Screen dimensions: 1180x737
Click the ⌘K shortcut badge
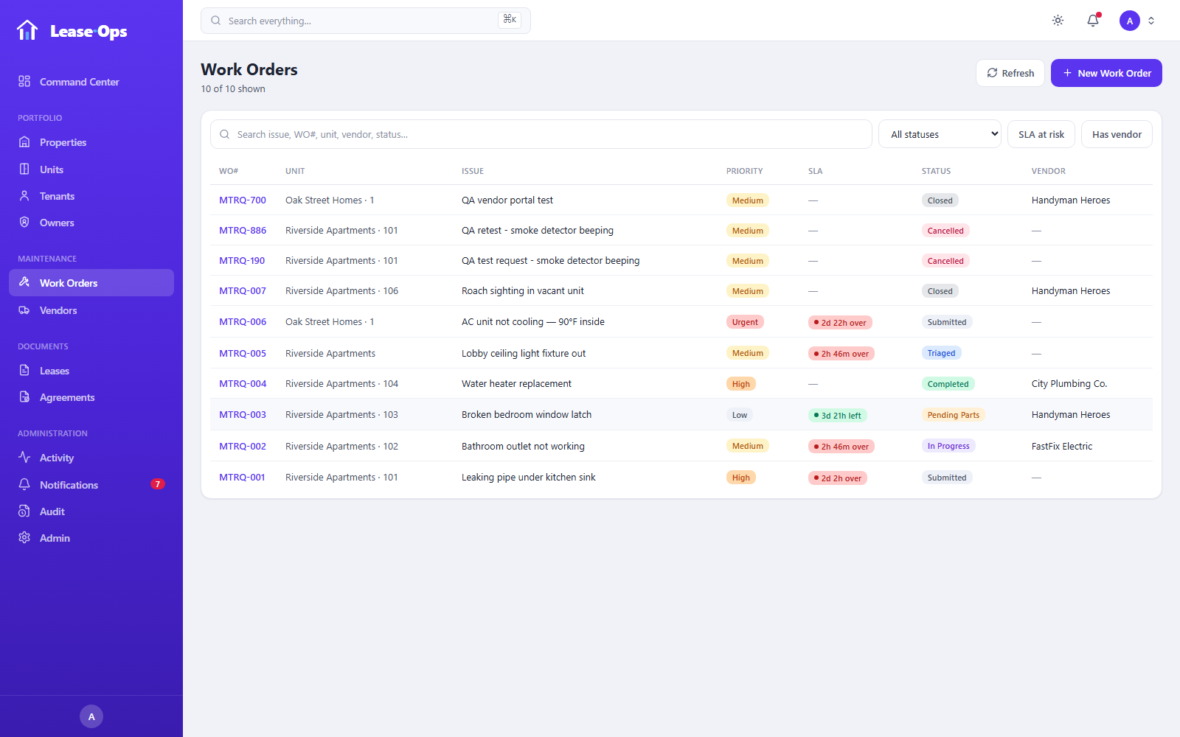(x=510, y=20)
